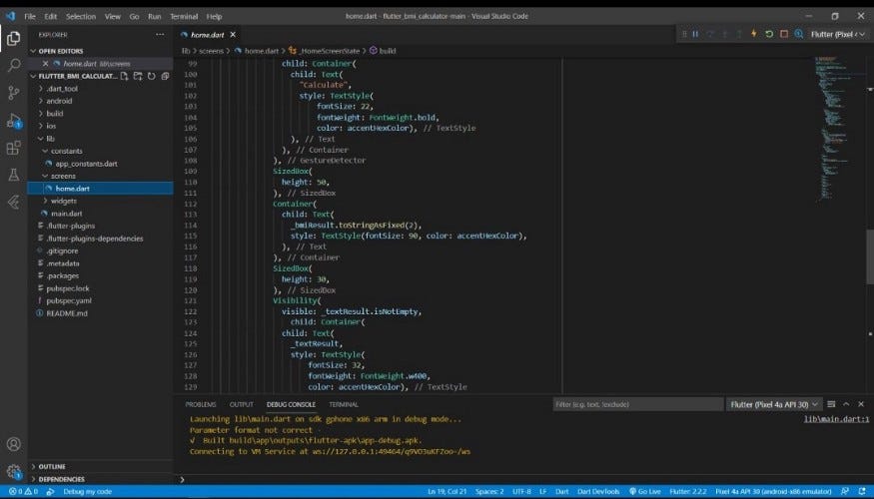
Task: Switch to the Output tab
Action: pyautogui.click(x=242, y=404)
